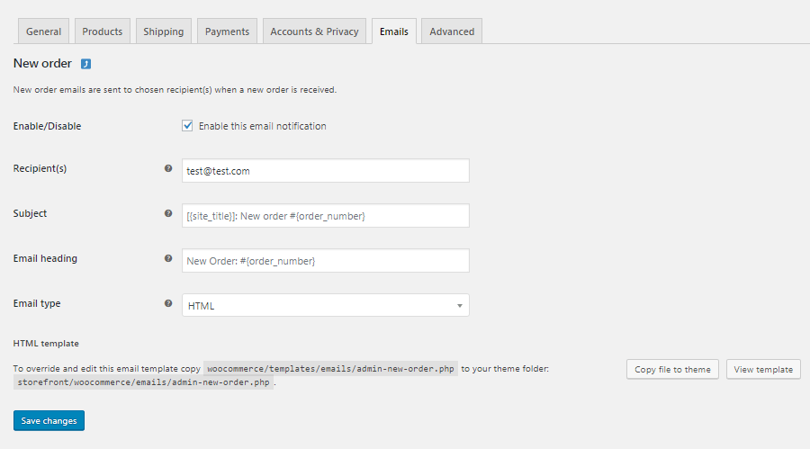
Task: Switch to the General tab
Action: (43, 31)
